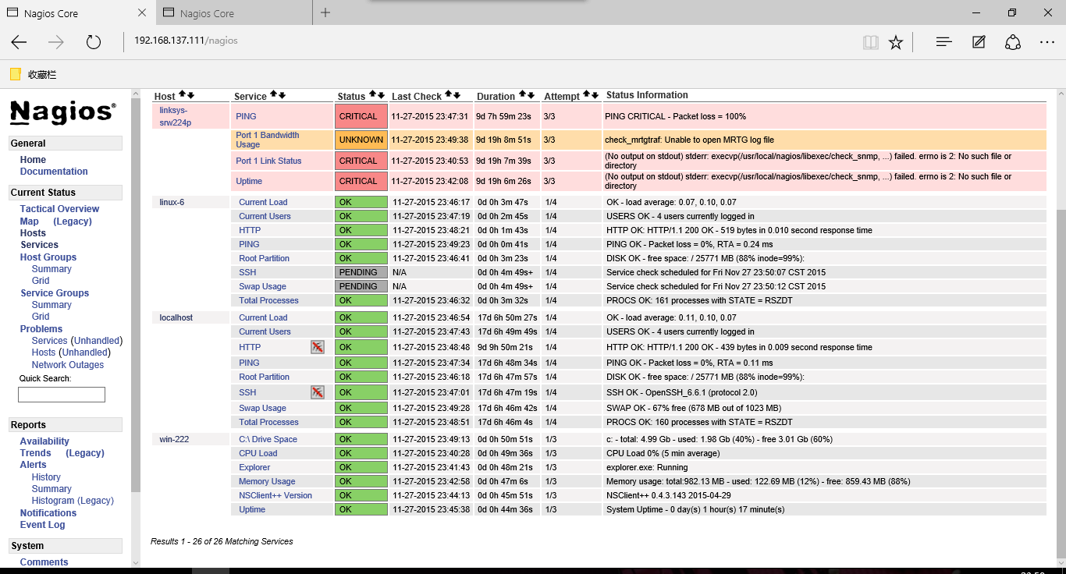
Task: Click notifications-disabled icon beside localhost HTTP
Action: 317,347
